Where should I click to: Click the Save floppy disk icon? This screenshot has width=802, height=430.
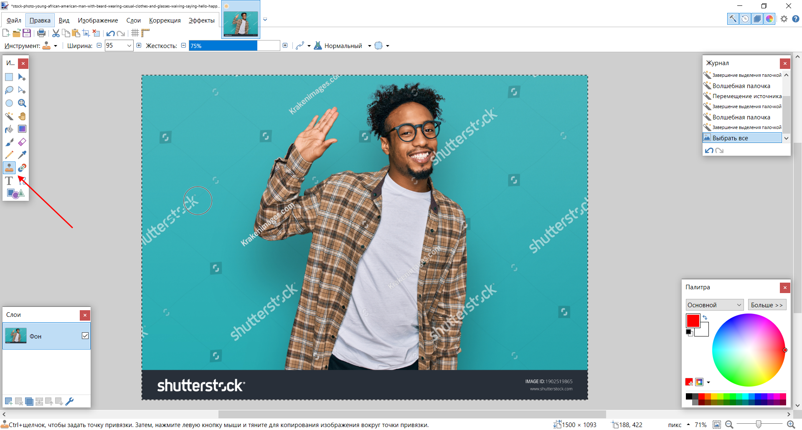(x=27, y=33)
